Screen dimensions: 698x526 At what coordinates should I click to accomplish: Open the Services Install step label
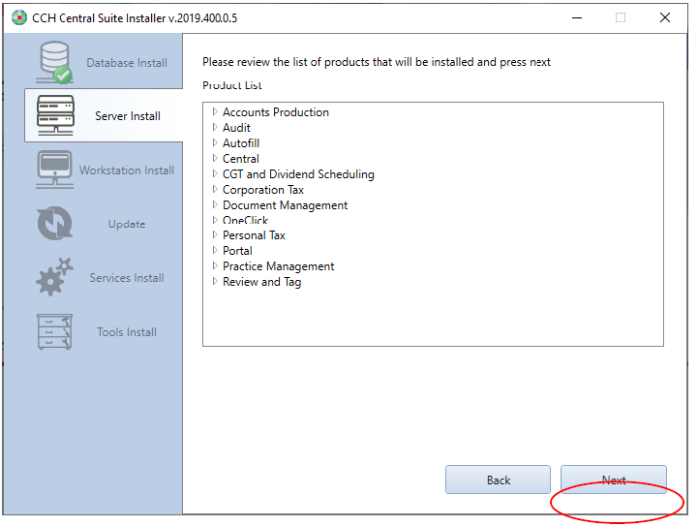[x=127, y=278]
